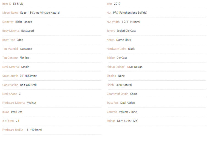This screenshot has height=141, width=211.
Task: Click the Body Type Edge value
Action: coord(20,40)
